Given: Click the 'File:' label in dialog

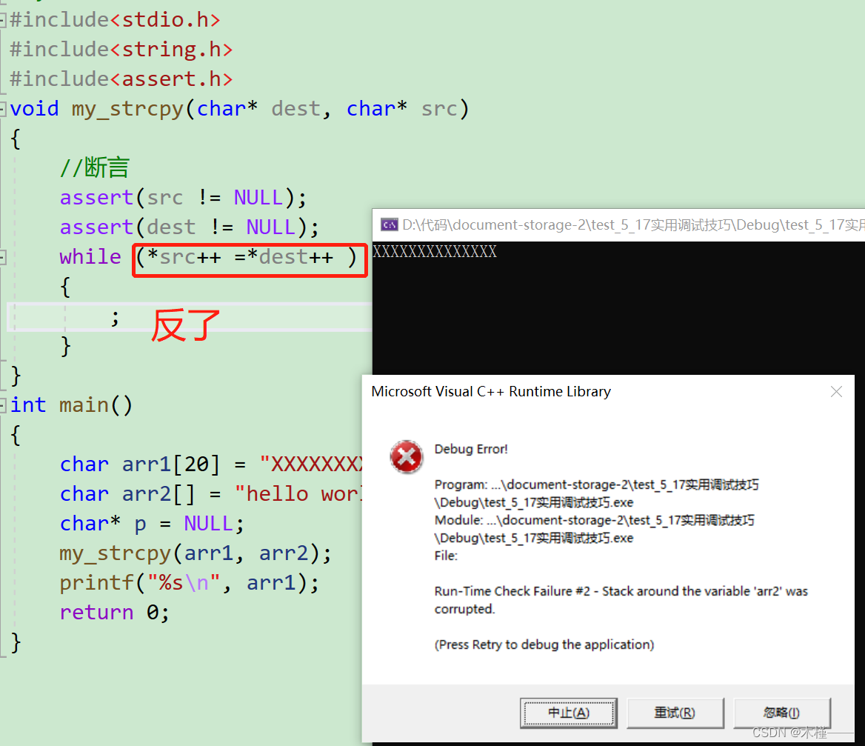Looking at the screenshot, I should pyautogui.click(x=446, y=556).
